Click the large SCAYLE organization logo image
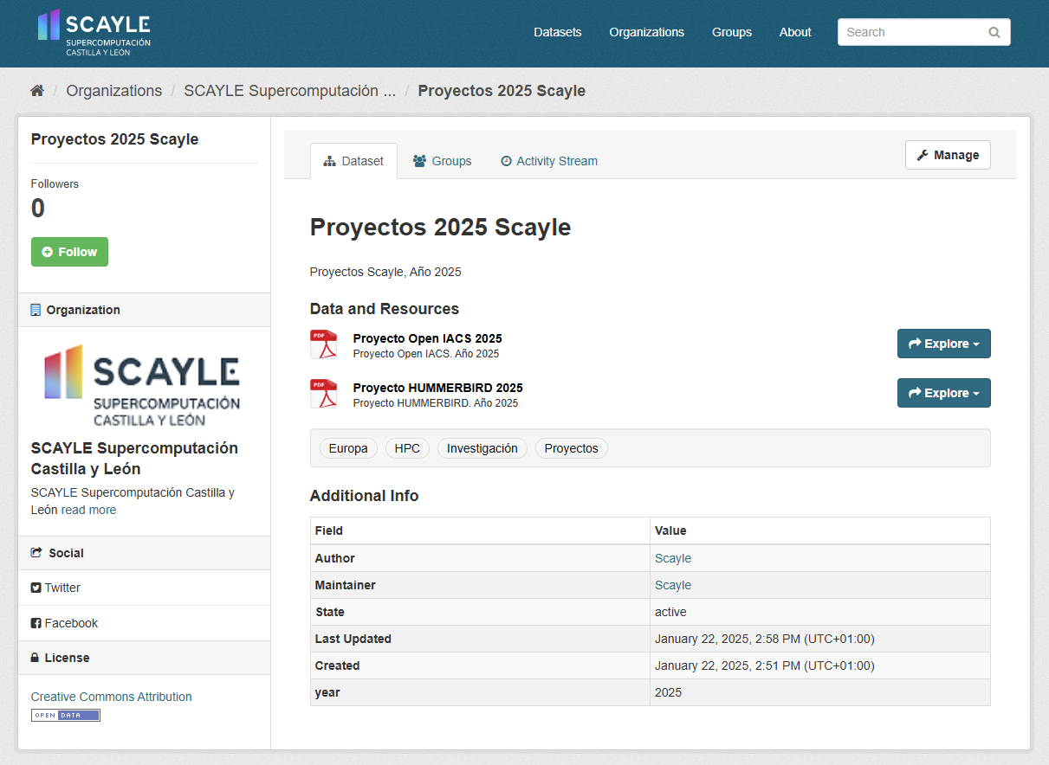Screen dimensions: 1049x765 point(142,384)
